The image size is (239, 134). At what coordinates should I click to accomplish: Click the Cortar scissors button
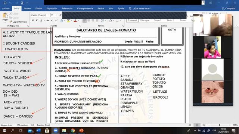click(14, 14)
